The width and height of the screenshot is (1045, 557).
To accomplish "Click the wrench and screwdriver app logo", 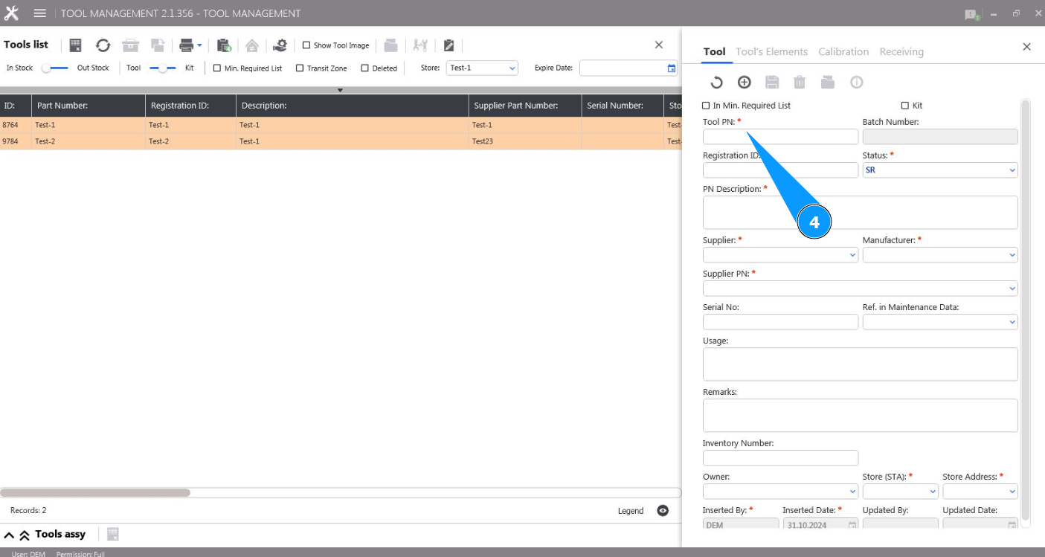I will [x=11, y=13].
